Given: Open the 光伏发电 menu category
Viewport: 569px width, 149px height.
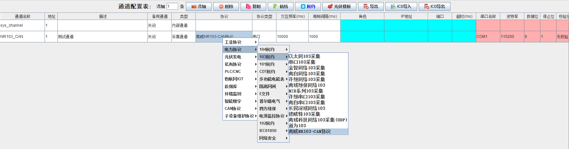Looking at the screenshot, I should 240,57.
